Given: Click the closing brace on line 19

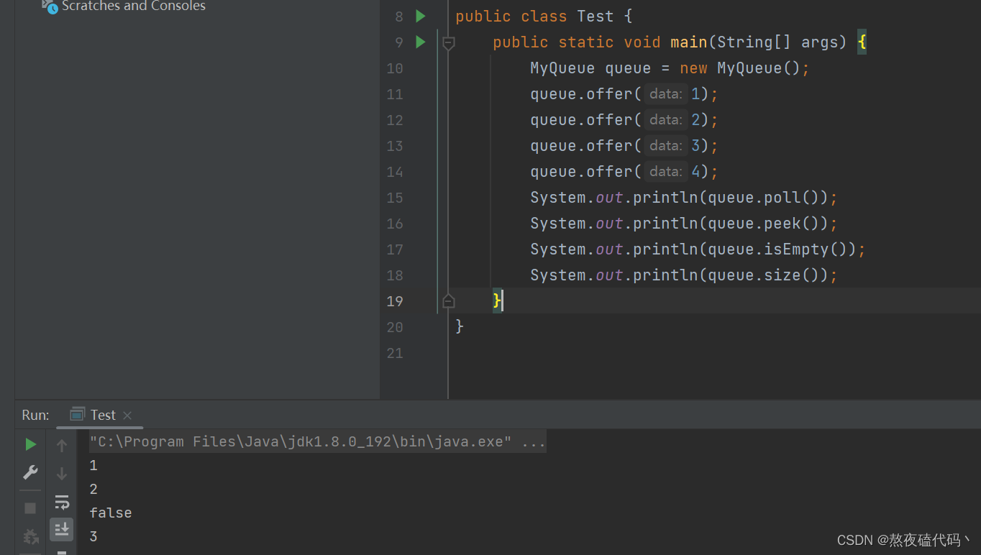Looking at the screenshot, I should 497,301.
